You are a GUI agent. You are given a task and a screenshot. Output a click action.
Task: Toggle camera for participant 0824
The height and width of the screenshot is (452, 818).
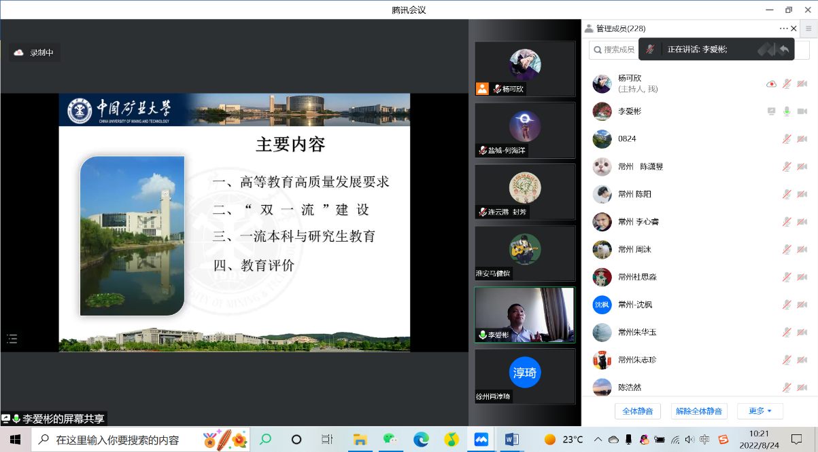(x=802, y=139)
